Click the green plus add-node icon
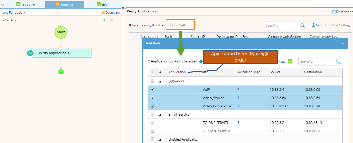This screenshot has width=353, height=143. click(61, 72)
